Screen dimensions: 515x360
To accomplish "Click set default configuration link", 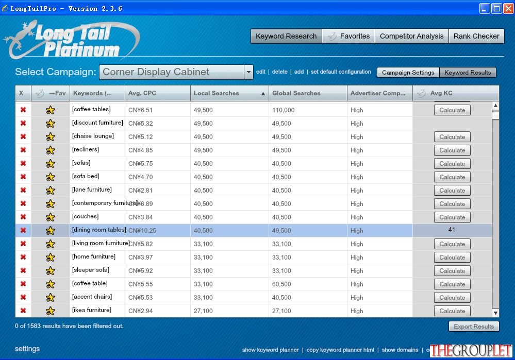I will (341, 72).
